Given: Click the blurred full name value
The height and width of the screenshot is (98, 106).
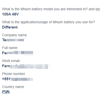Looking at the screenshot, I should [x=18, y=53].
